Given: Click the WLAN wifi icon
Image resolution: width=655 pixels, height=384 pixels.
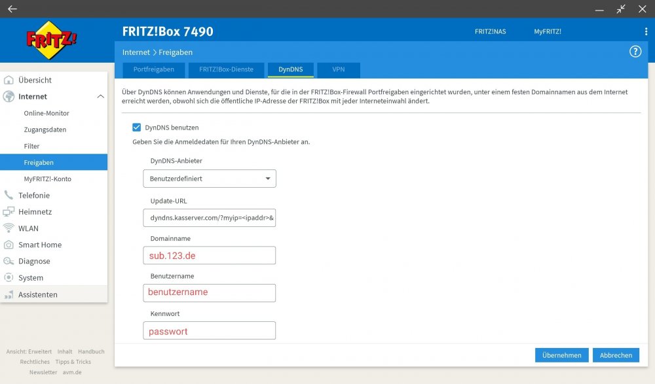Looking at the screenshot, I should click(9, 228).
